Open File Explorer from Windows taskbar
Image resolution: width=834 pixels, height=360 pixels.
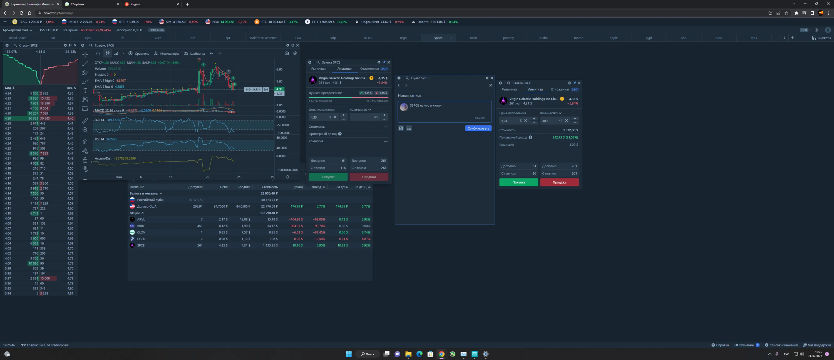(408, 354)
